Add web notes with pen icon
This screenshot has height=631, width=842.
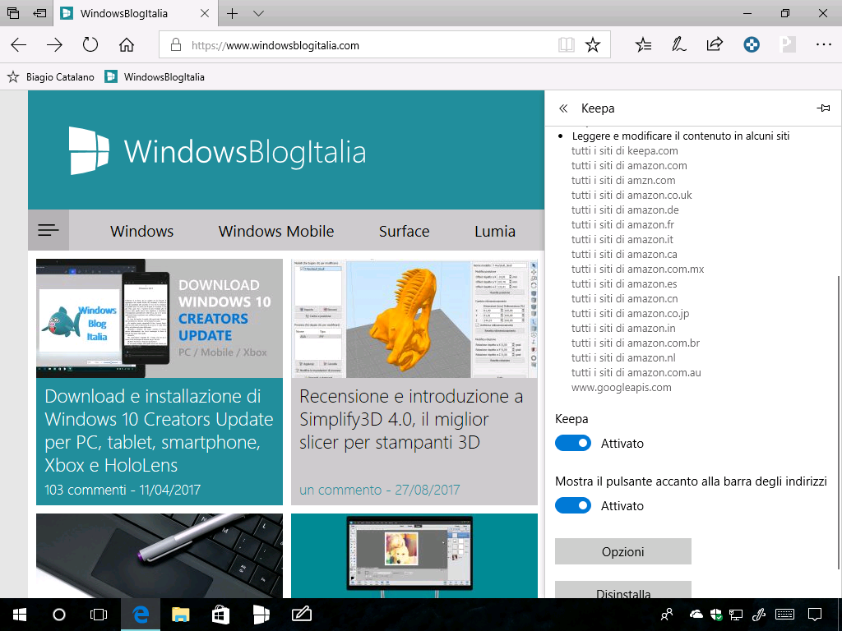point(678,45)
